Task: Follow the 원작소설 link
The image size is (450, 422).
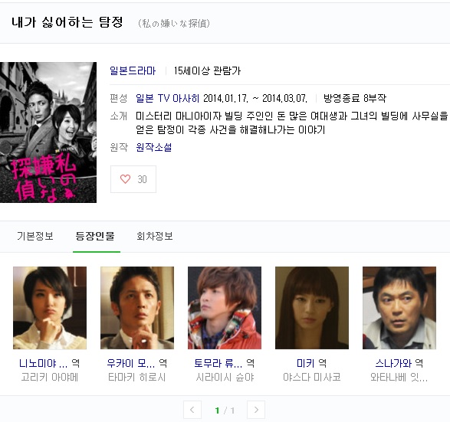Action: coord(153,147)
